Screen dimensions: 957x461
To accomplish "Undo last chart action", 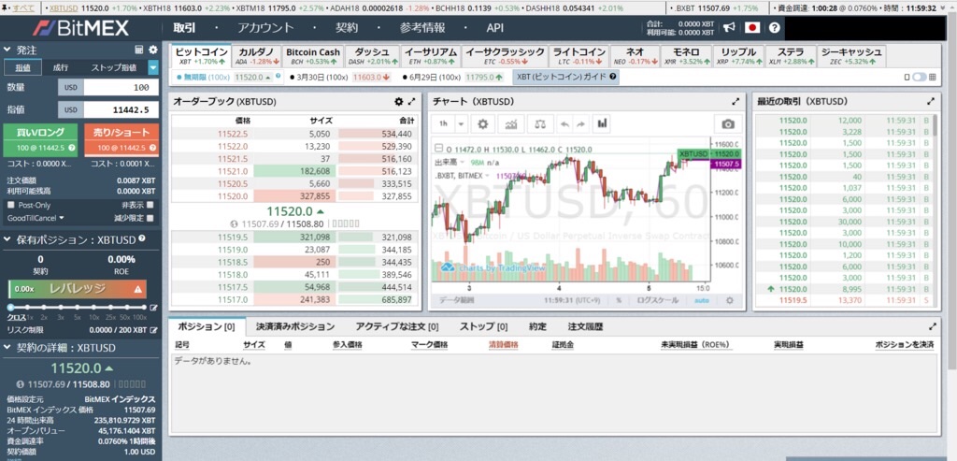I will pyautogui.click(x=565, y=124).
